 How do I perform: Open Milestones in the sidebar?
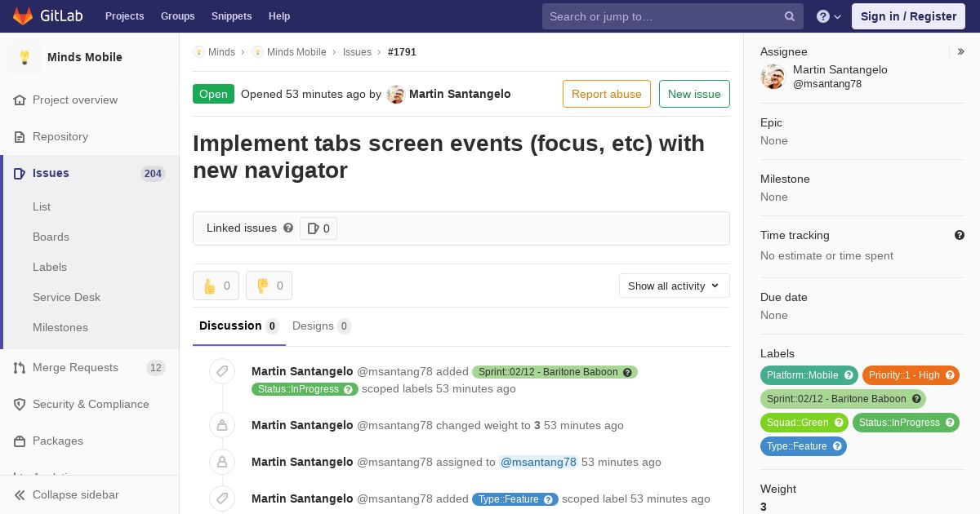(x=60, y=328)
